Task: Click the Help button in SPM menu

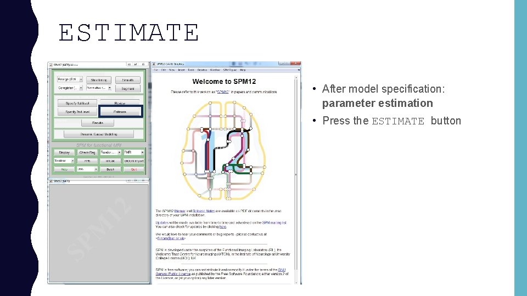Action: click(64, 169)
